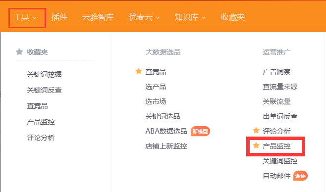
Task: Click the 新模型 badge on ABA数据选品
Action: [201, 131]
